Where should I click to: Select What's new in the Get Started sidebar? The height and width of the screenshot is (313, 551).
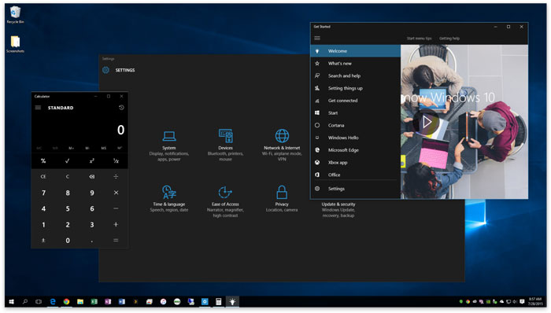pyautogui.click(x=355, y=64)
